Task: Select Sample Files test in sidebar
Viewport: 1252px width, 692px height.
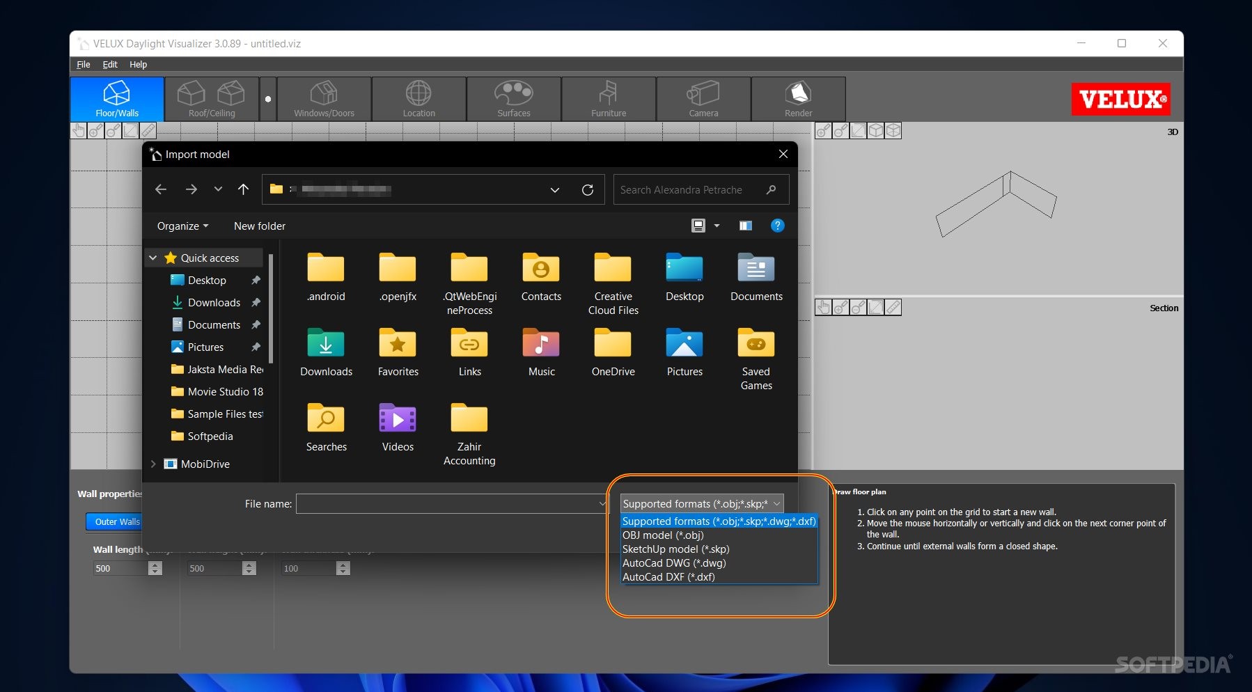Action: pyautogui.click(x=216, y=414)
